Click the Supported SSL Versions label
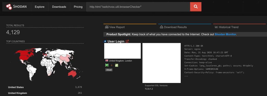 [156, 86]
